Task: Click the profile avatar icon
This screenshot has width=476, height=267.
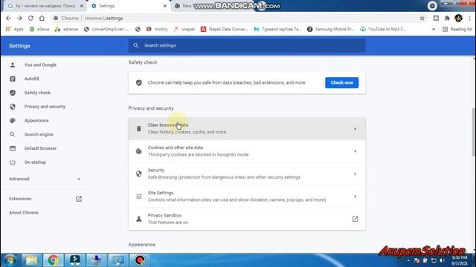Action: 458,18
